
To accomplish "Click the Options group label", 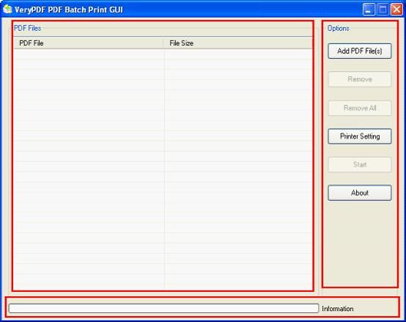I will (x=339, y=28).
